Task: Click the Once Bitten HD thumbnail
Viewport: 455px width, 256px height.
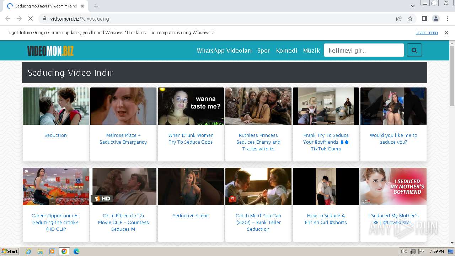Action: pos(123,186)
